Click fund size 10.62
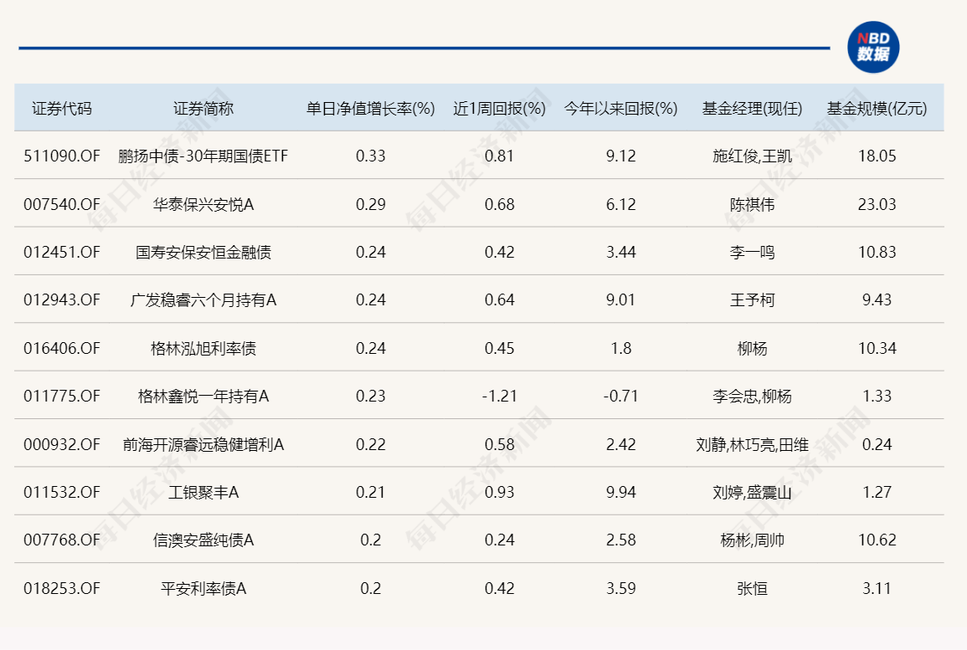 (x=877, y=540)
